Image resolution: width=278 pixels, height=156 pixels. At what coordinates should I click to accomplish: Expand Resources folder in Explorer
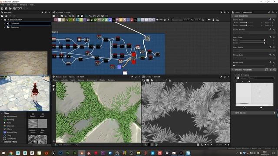pos(4,27)
